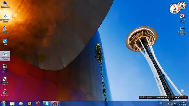Stop recording with the red stop button
The image size is (189, 106).
click(x=185, y=97)
